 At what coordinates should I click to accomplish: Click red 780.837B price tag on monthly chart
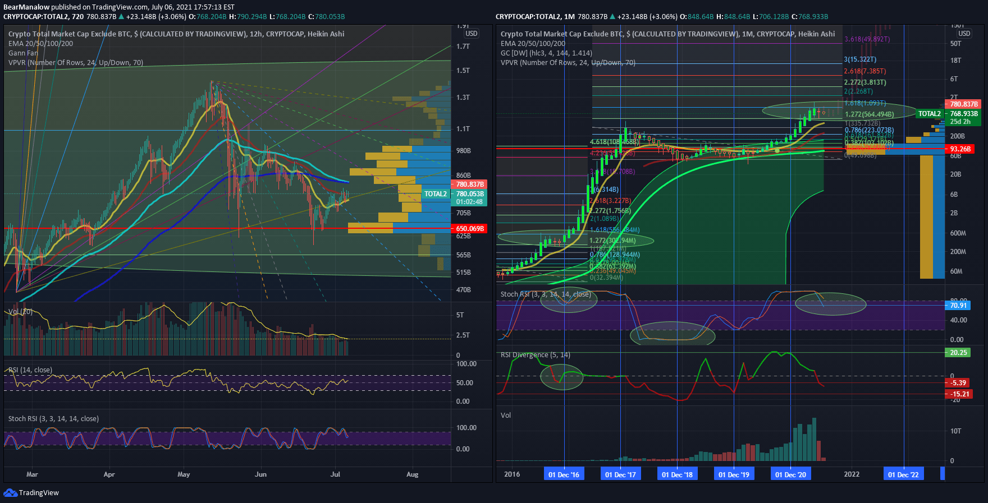964,104
